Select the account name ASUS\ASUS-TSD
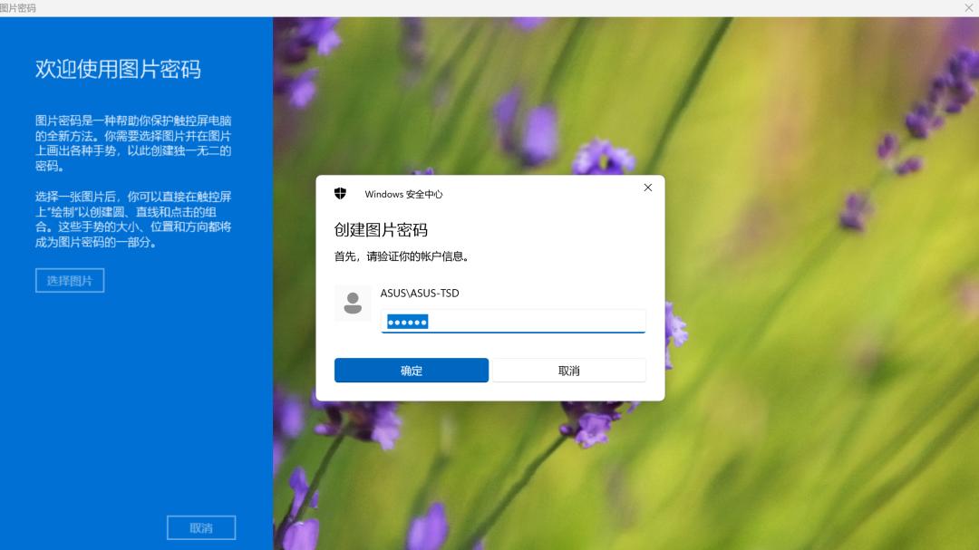This screenshot has height=550, width=979. (420, 293)
